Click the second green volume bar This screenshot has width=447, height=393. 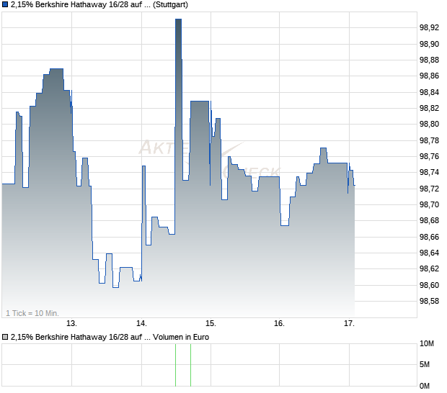[191, 365]
